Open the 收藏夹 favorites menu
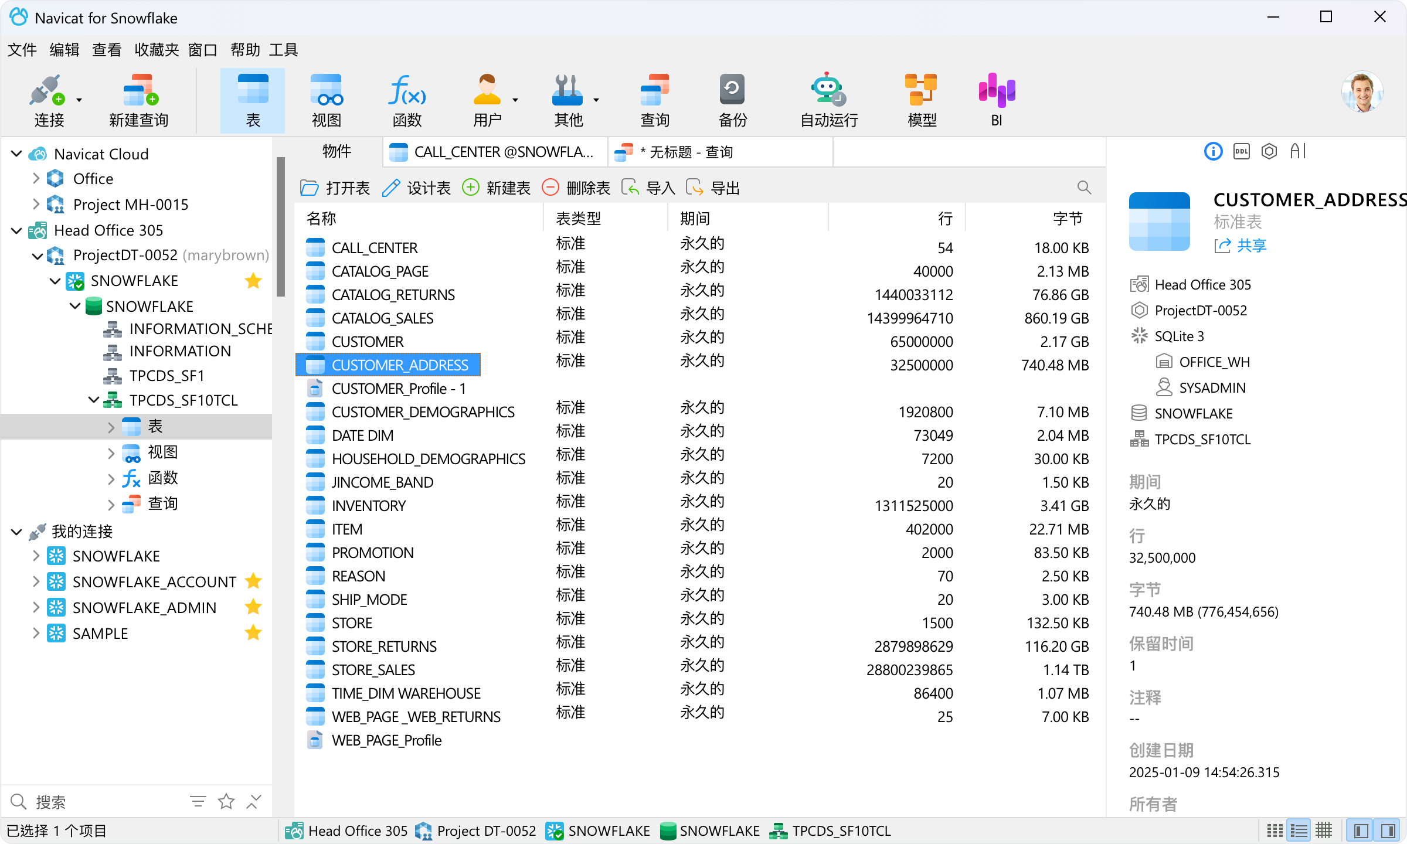Viewport: 1407px width, 844px height. click(157, 50)
